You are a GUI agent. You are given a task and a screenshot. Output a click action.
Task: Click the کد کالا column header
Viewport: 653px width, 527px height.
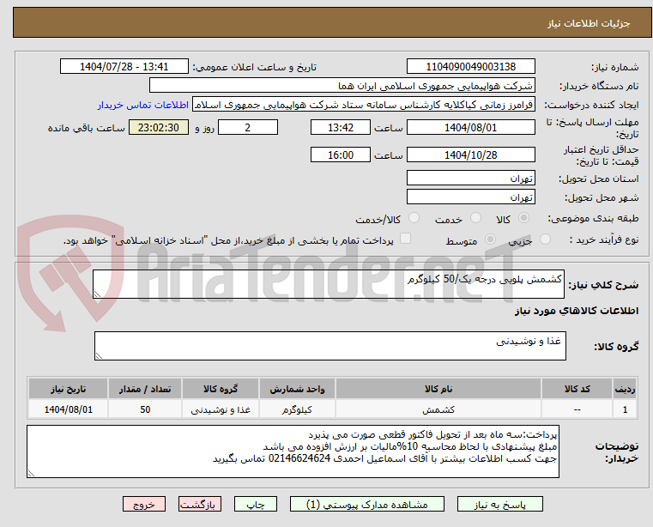coord(577,389)
